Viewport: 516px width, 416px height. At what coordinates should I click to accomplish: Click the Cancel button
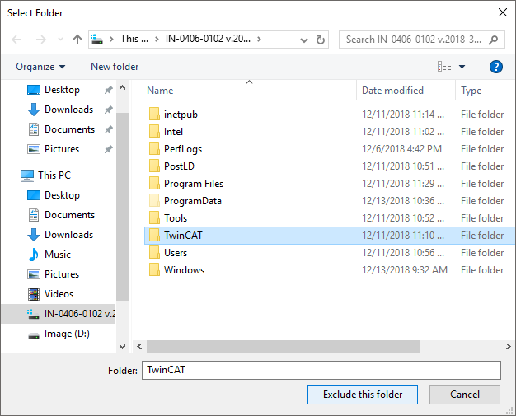click(465, 395)
